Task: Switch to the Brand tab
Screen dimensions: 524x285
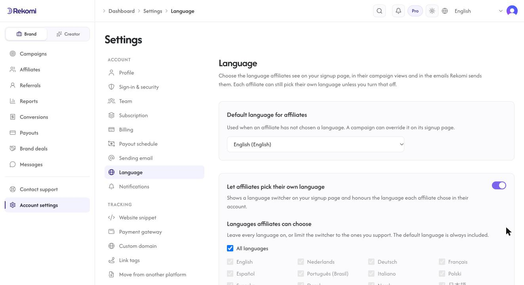Action: (x=27, y=34)
